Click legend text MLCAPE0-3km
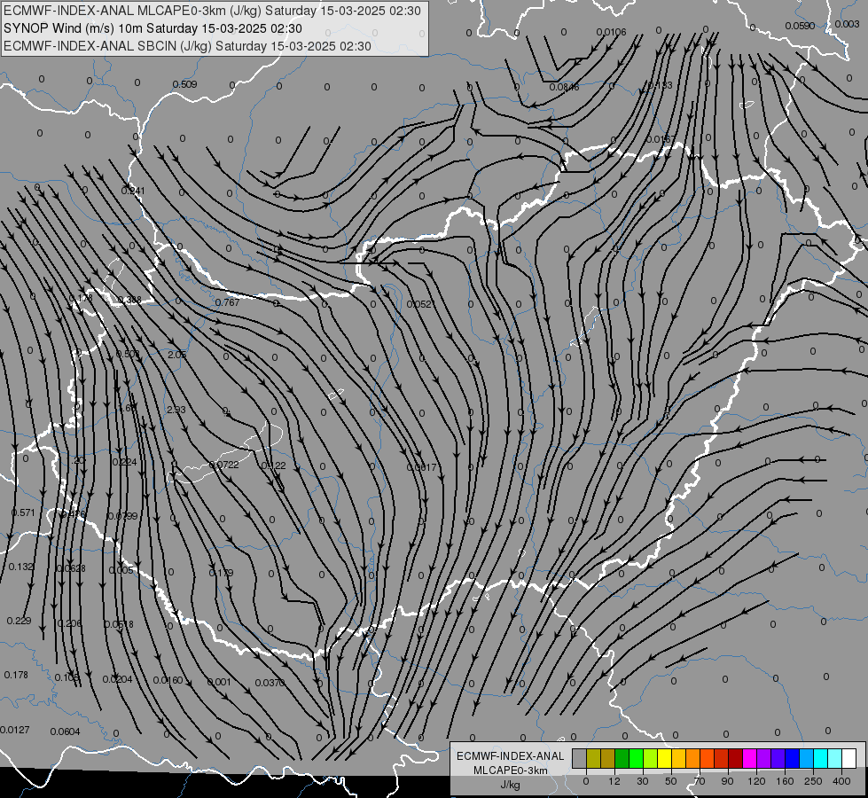 (511, 771)
